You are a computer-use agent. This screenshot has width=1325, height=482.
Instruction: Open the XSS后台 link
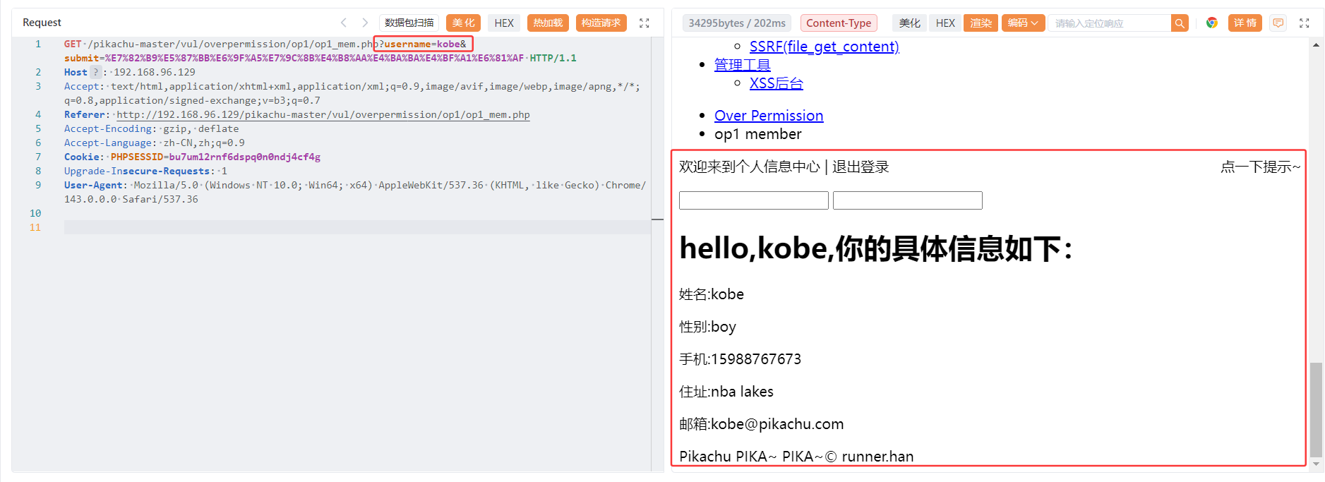[777, 83]
